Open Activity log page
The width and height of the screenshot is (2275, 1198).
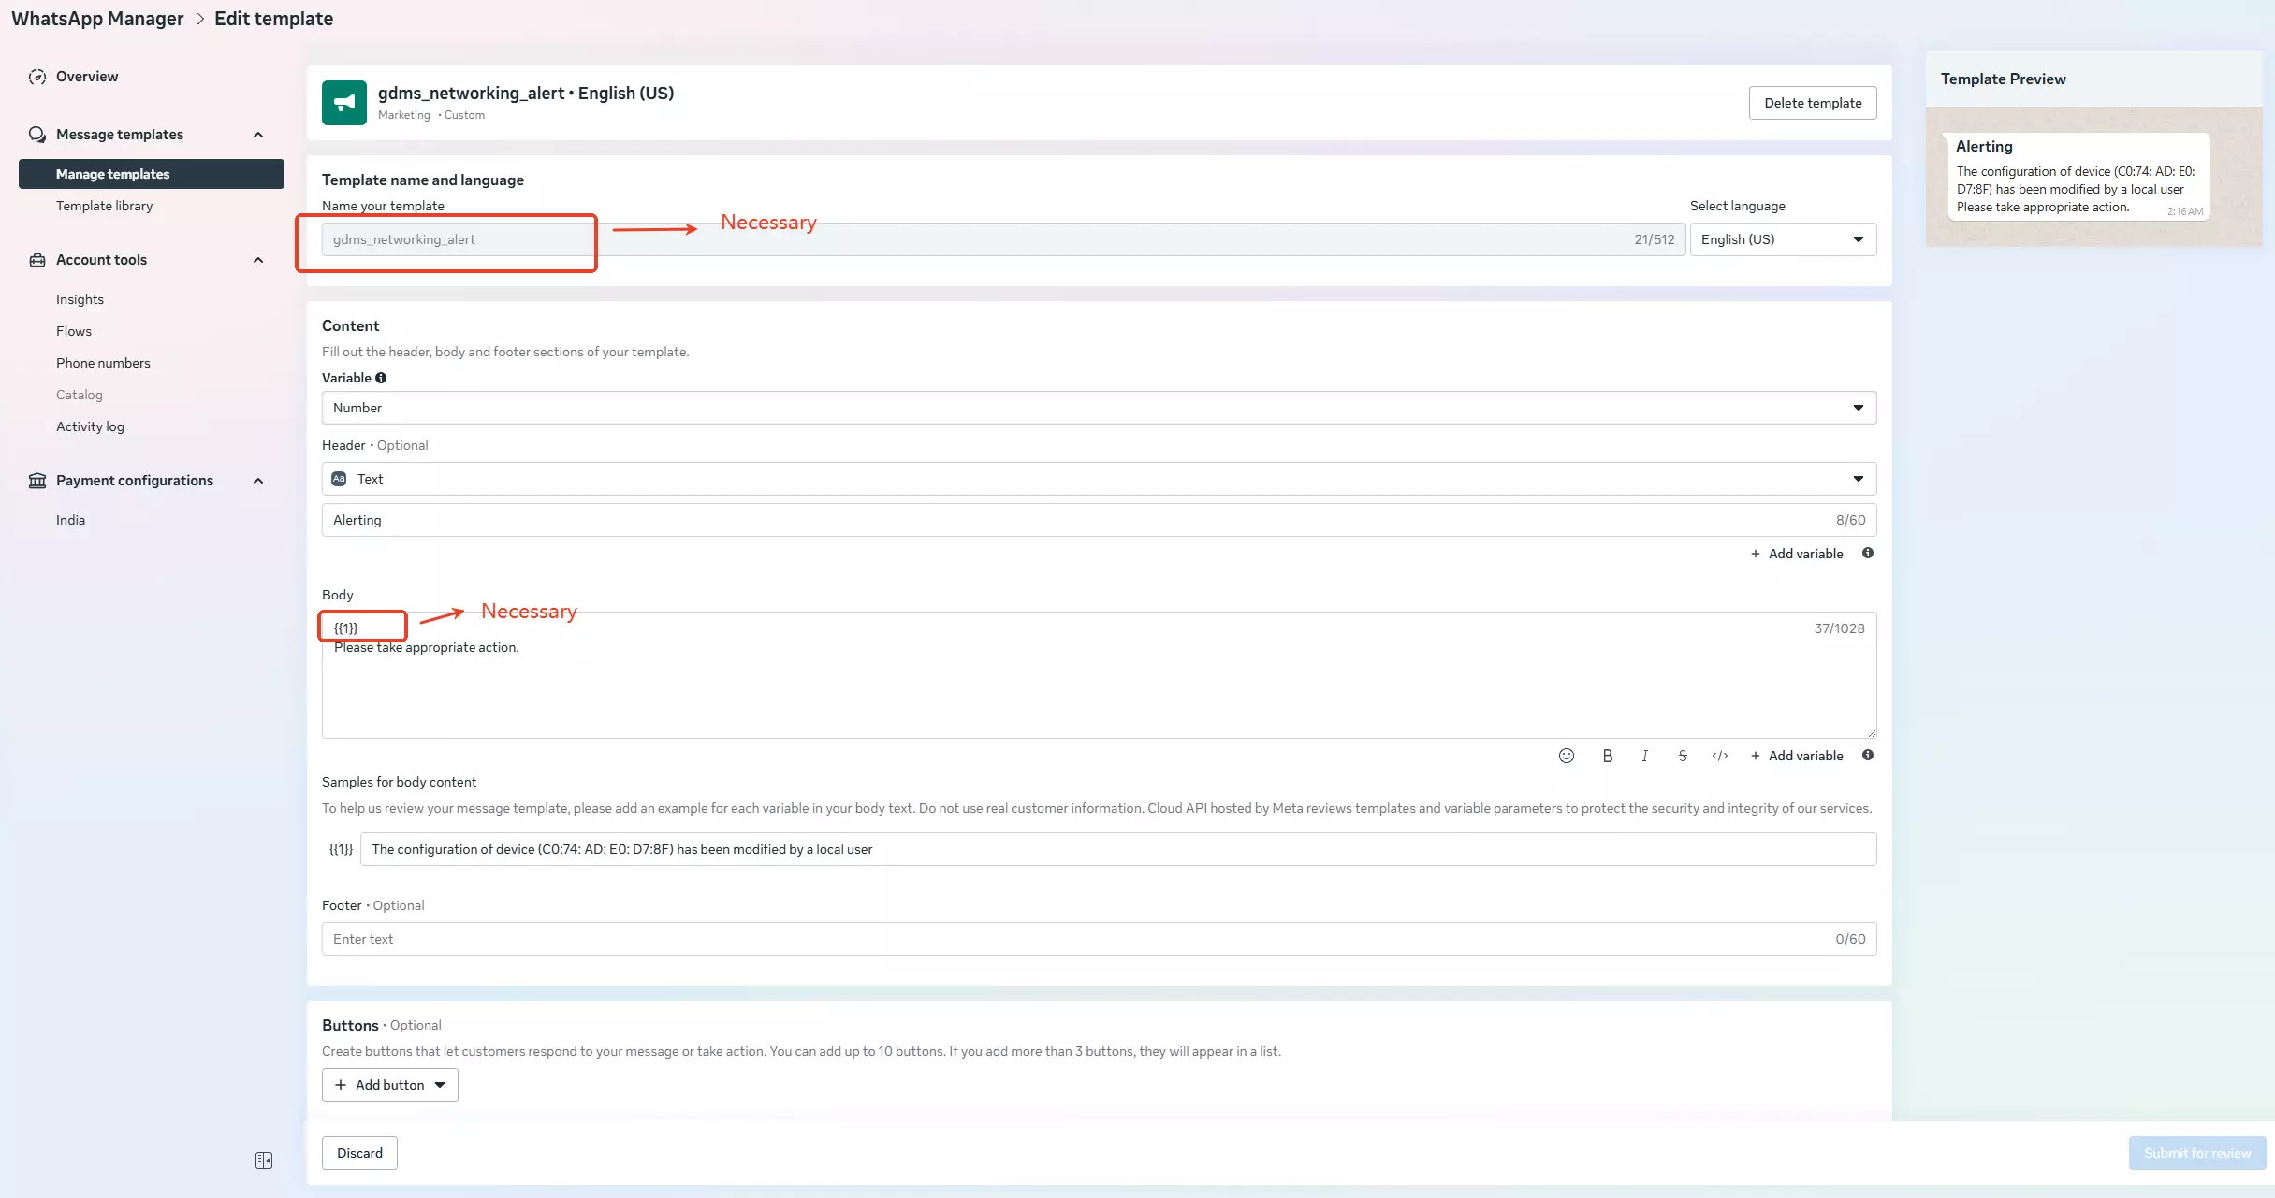coord(90,426)
